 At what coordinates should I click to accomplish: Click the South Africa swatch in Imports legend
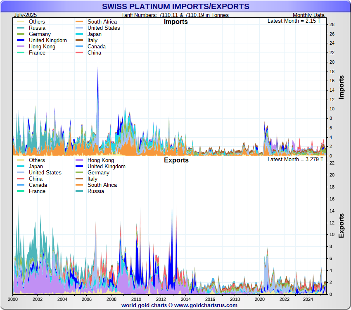coord(79,22)
